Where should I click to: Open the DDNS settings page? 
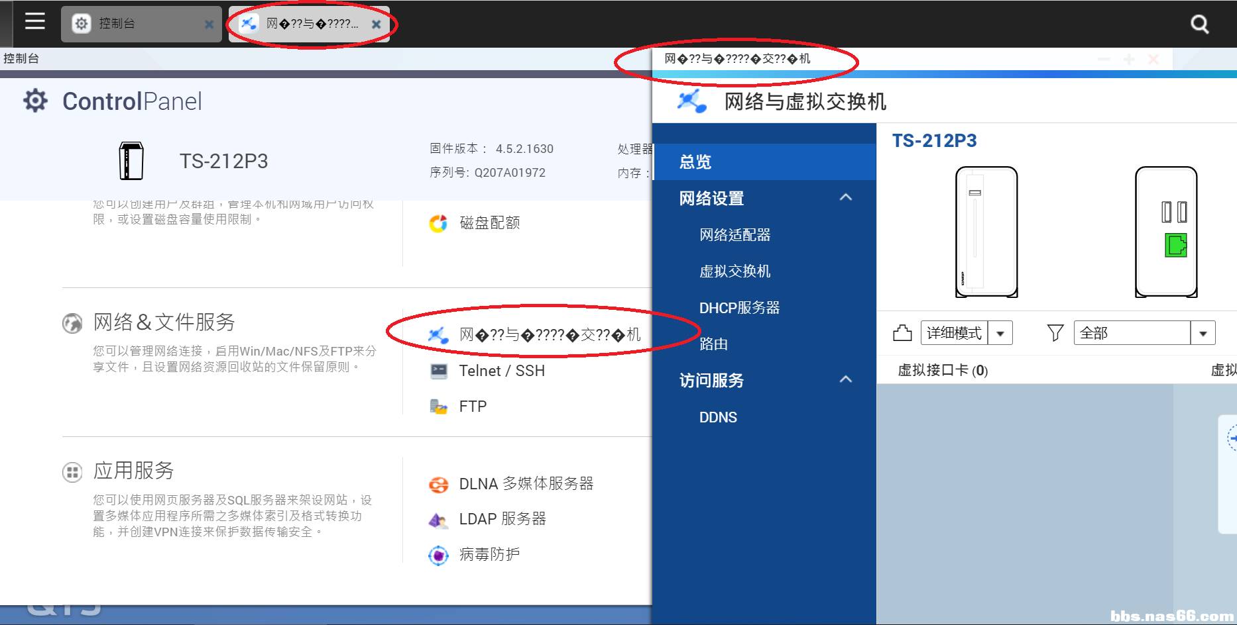click(x=718, y=418)
